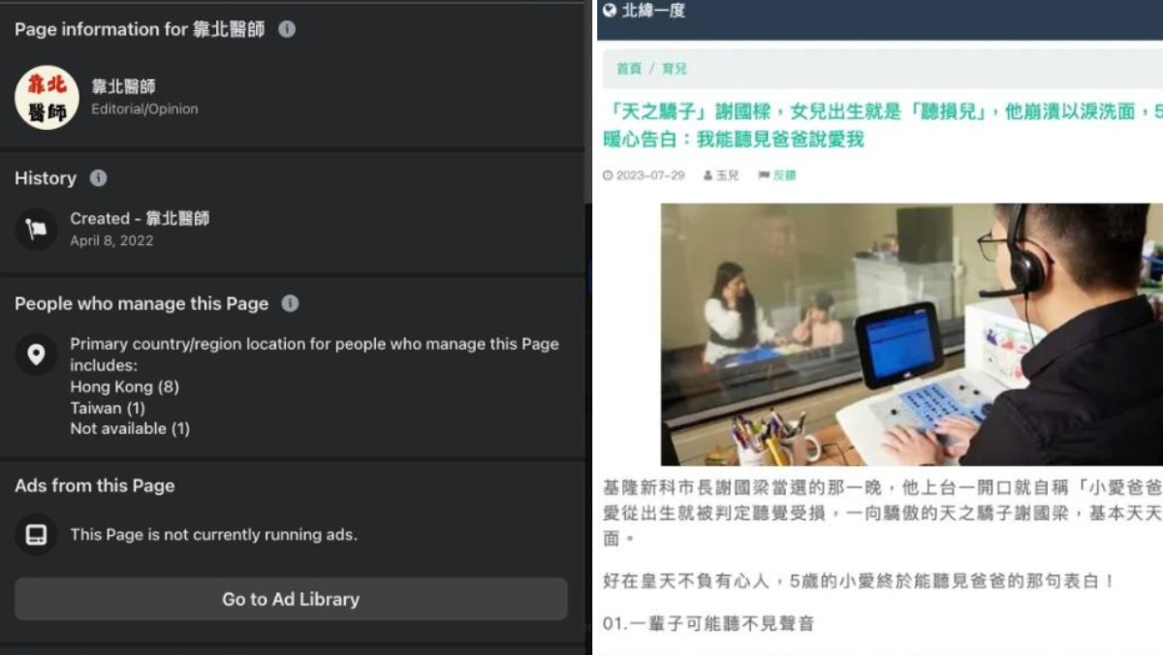This screenshot has width=1163, height=655.
Task: Click the author icon beside 玉兒
Action: coord(708,175)
